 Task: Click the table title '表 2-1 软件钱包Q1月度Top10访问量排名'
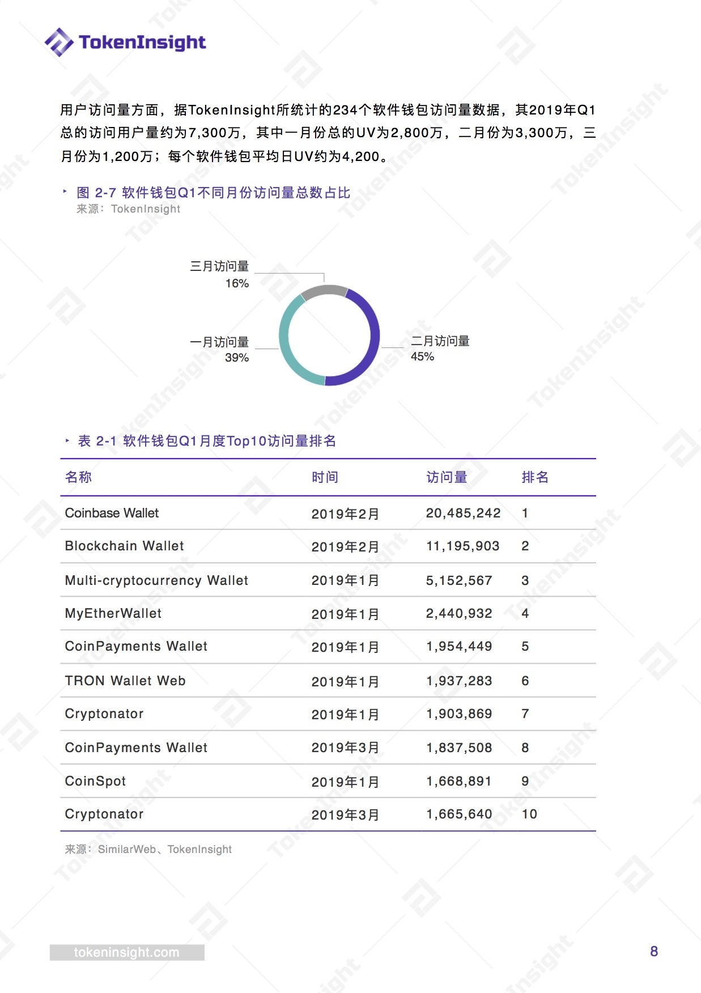pos(207,441)
